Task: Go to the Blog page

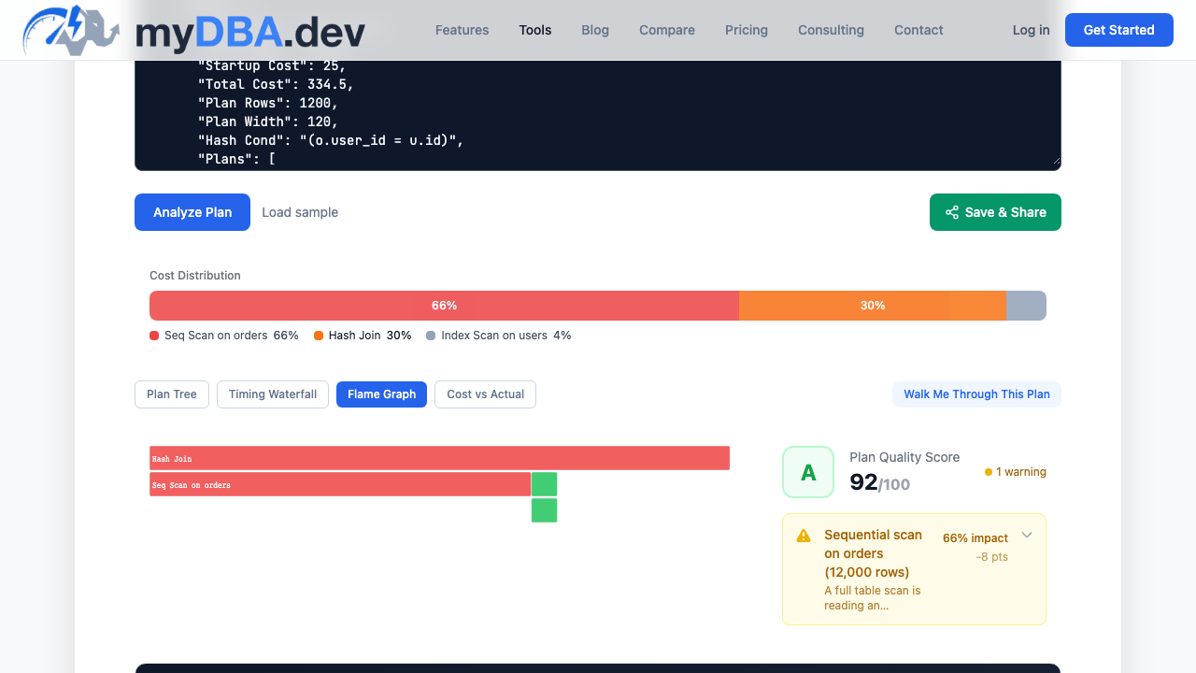Action: pos(595,30)
